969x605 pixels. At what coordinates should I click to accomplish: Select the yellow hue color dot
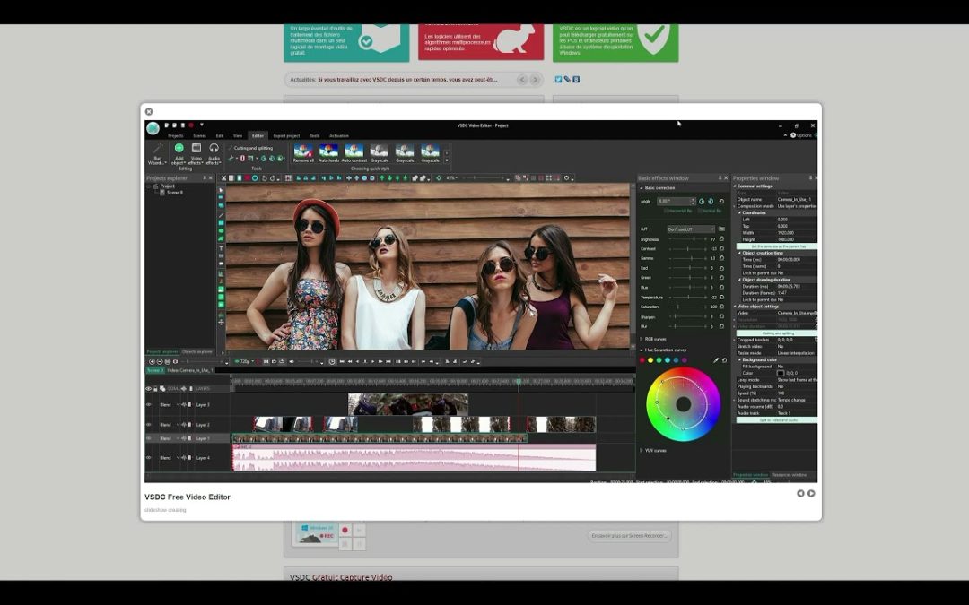[650, 360]
